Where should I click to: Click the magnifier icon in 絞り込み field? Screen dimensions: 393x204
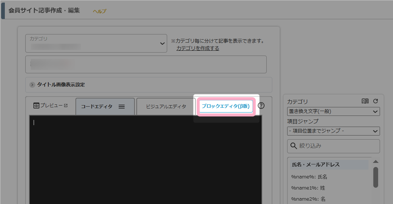[x=293, y=146]
